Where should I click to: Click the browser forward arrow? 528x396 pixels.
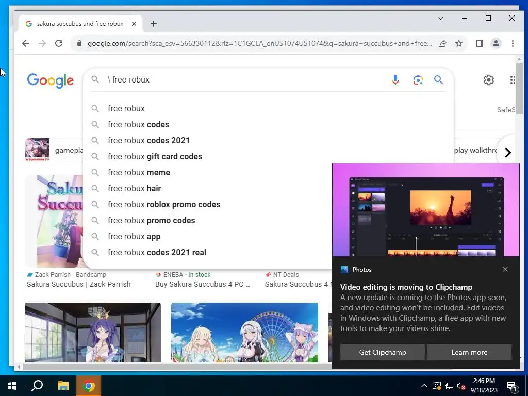42,43
